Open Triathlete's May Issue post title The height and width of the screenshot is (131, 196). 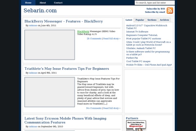pos(67,68)
